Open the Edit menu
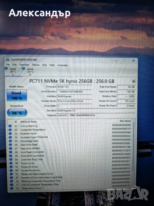 click(14, 65)
